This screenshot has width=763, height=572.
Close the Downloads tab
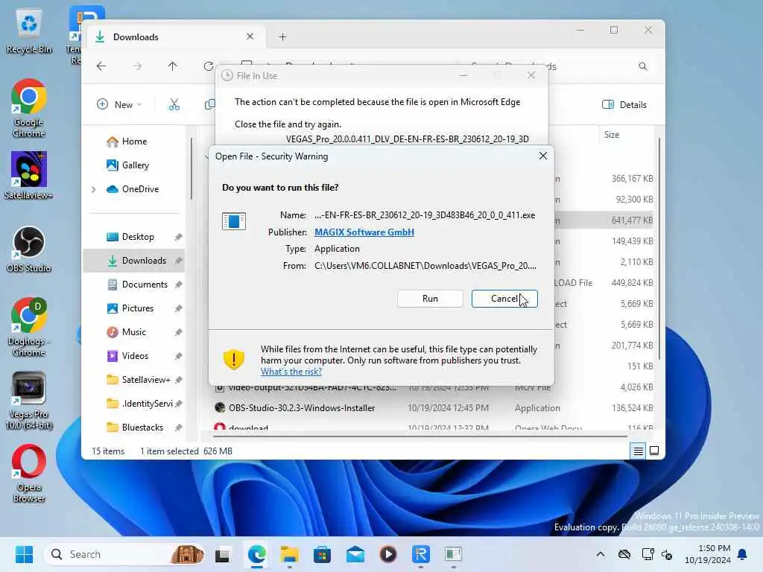point(250,36)
